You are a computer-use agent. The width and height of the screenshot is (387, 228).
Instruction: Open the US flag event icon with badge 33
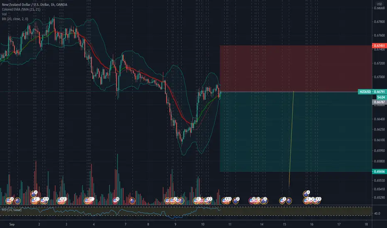coord(252,201)
